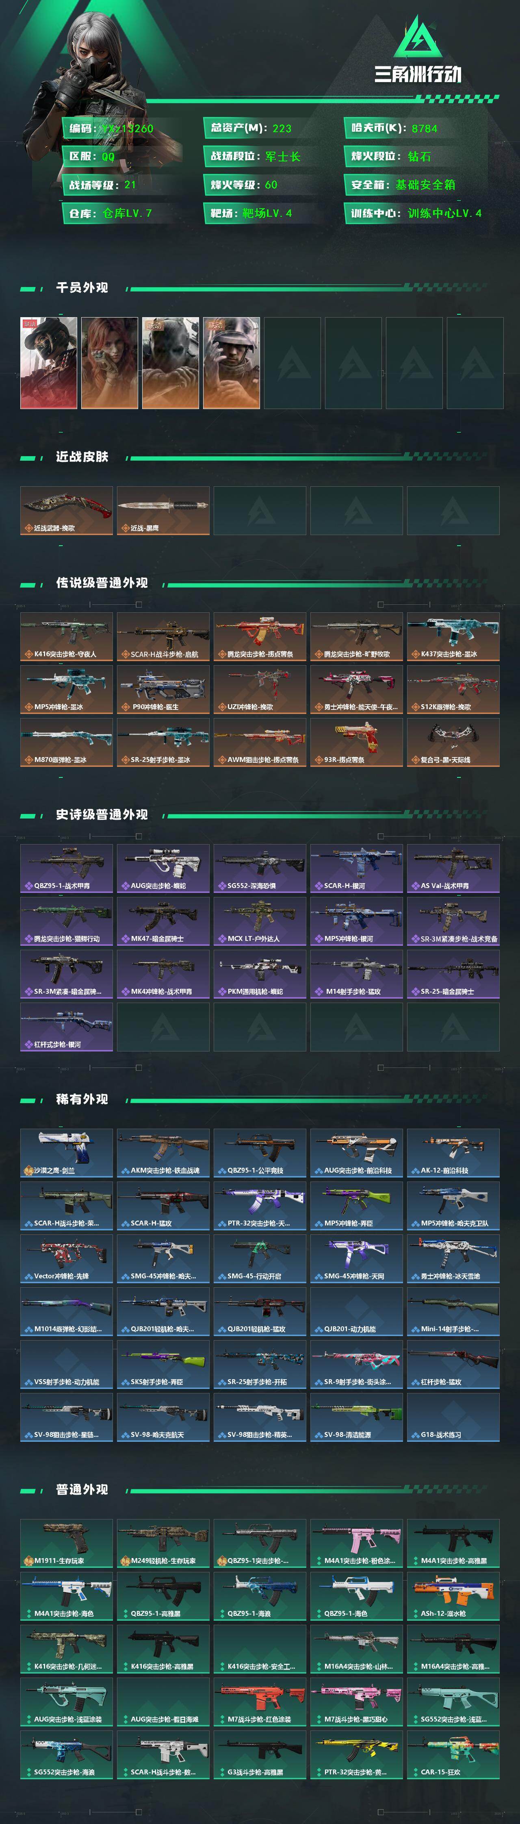Open the 近战武器-挽歌 melee skin
This screenshot has height=1824, width=520.
(x=67, y=511)
